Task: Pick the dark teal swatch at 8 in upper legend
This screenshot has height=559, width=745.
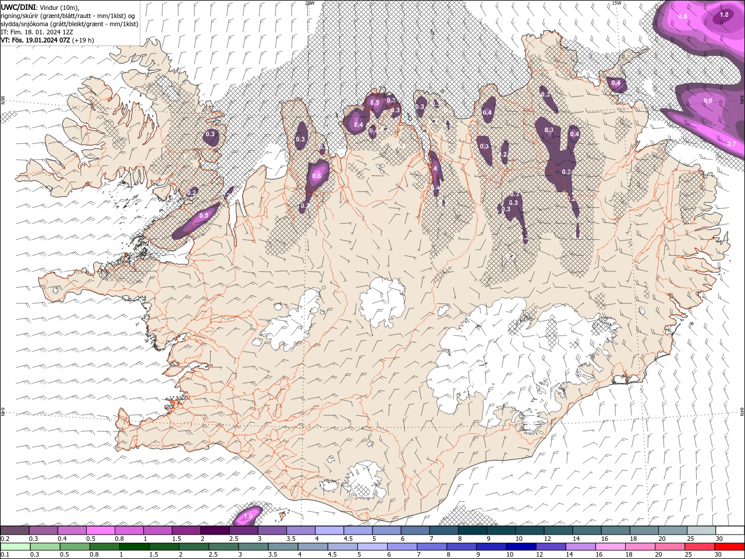Action: pos(473,530)
